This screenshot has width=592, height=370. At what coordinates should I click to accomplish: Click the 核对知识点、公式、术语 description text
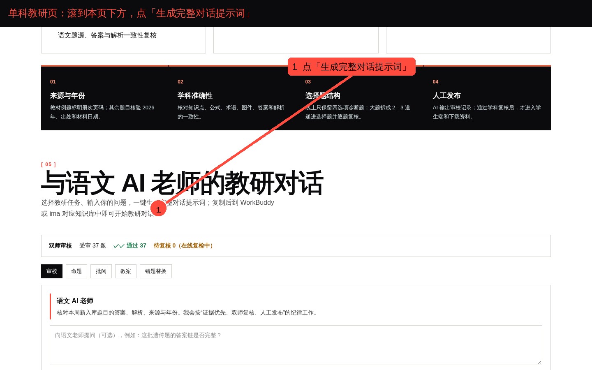231,112
